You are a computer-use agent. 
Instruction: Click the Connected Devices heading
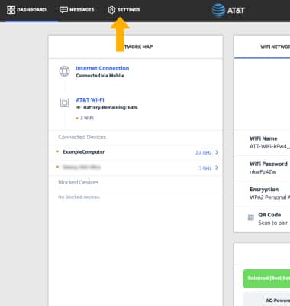click(82, 137)
